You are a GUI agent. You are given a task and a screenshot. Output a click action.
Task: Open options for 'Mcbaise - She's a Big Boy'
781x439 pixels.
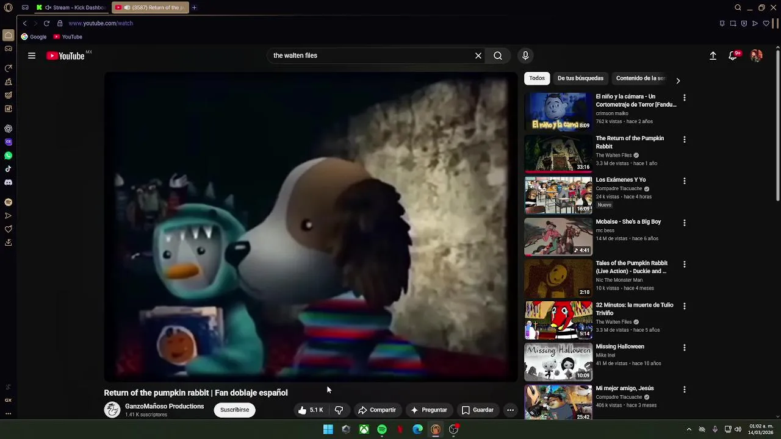click(685, 223)
